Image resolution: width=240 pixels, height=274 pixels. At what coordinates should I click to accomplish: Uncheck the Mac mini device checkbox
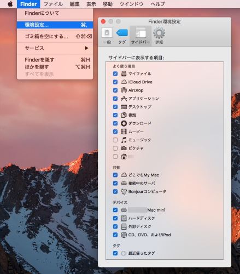click(x=115, y=210)
